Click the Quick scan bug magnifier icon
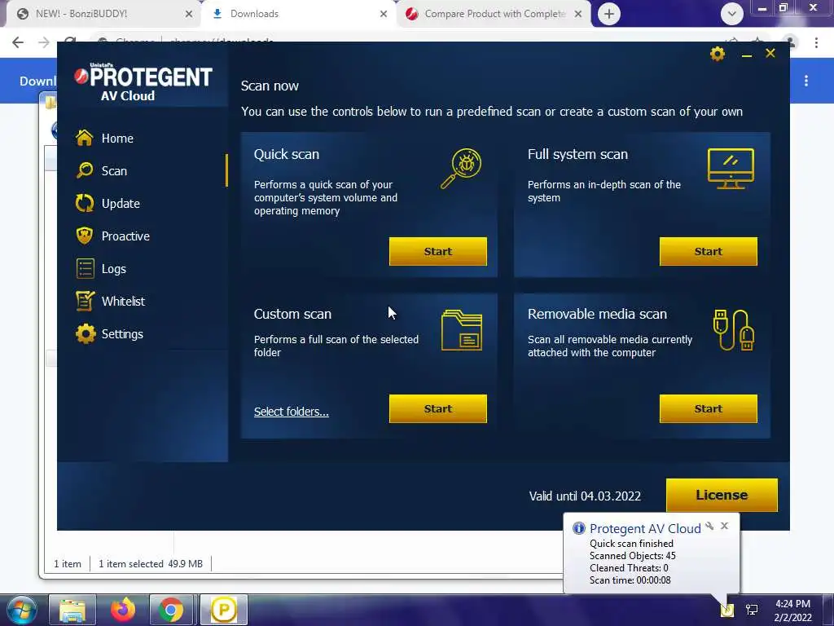The image size is (834, 626). tap(461, 168)
